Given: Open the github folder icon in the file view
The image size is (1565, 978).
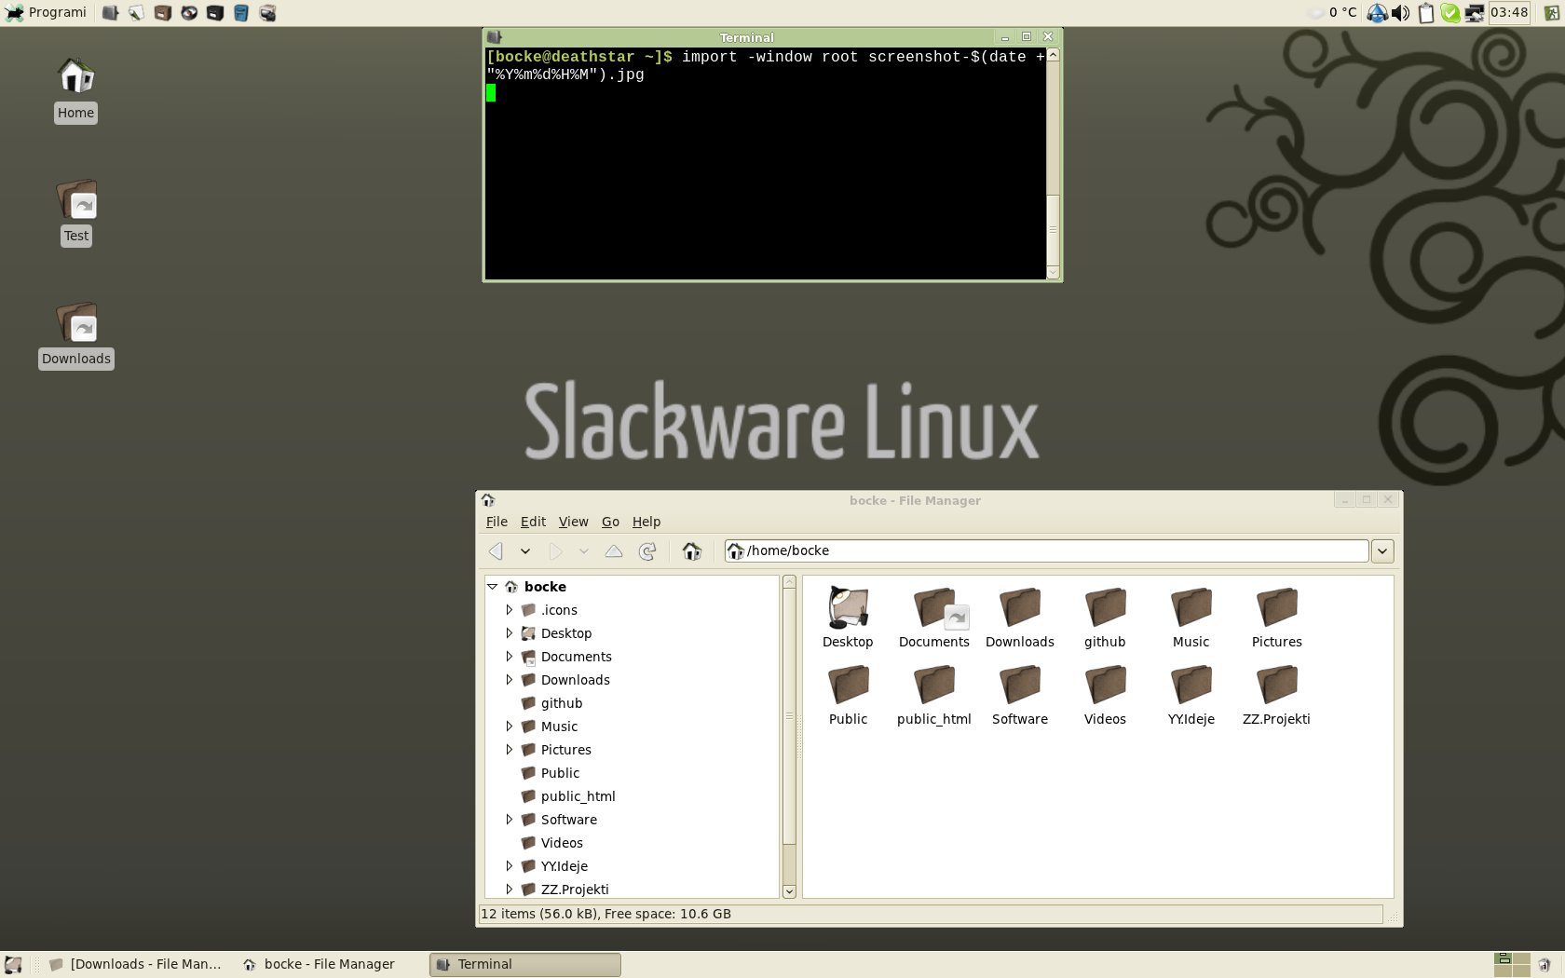Looking at the screenshot, I should click(x=1105, y=617).
